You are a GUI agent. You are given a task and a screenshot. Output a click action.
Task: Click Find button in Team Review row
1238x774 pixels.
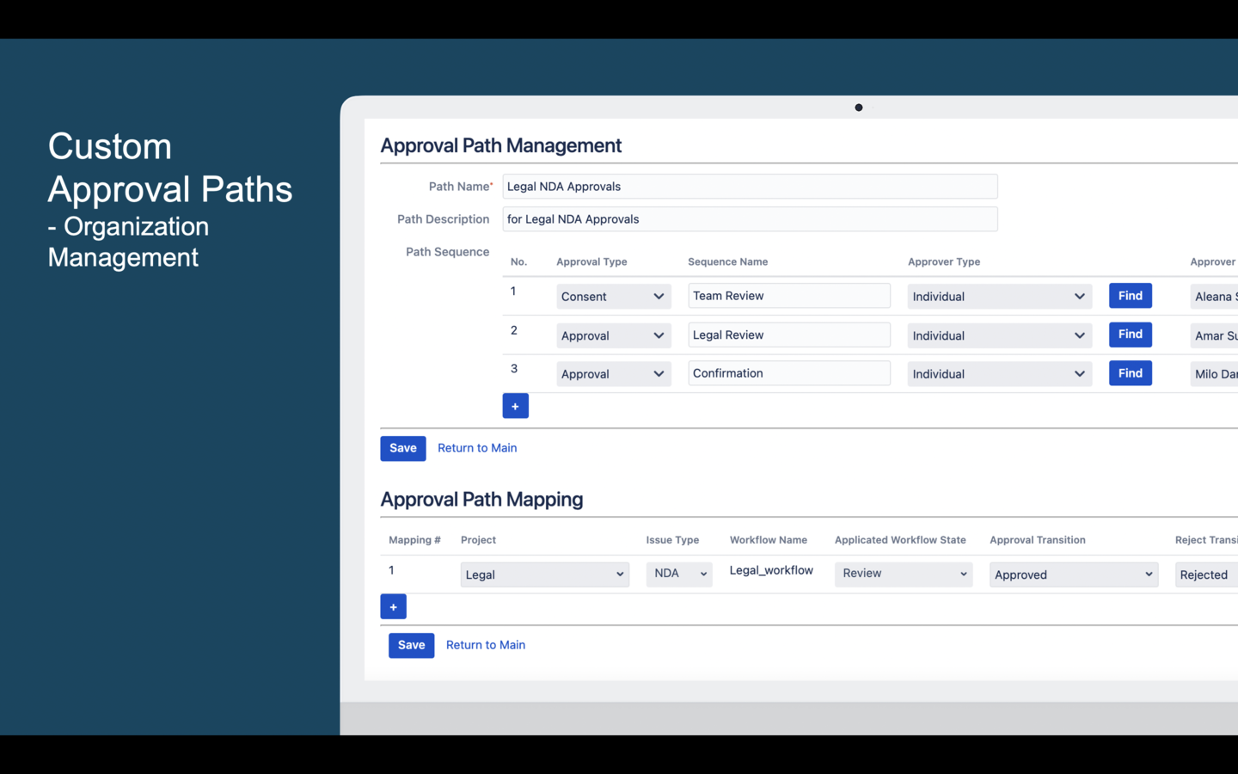(x=1131, y=296)
